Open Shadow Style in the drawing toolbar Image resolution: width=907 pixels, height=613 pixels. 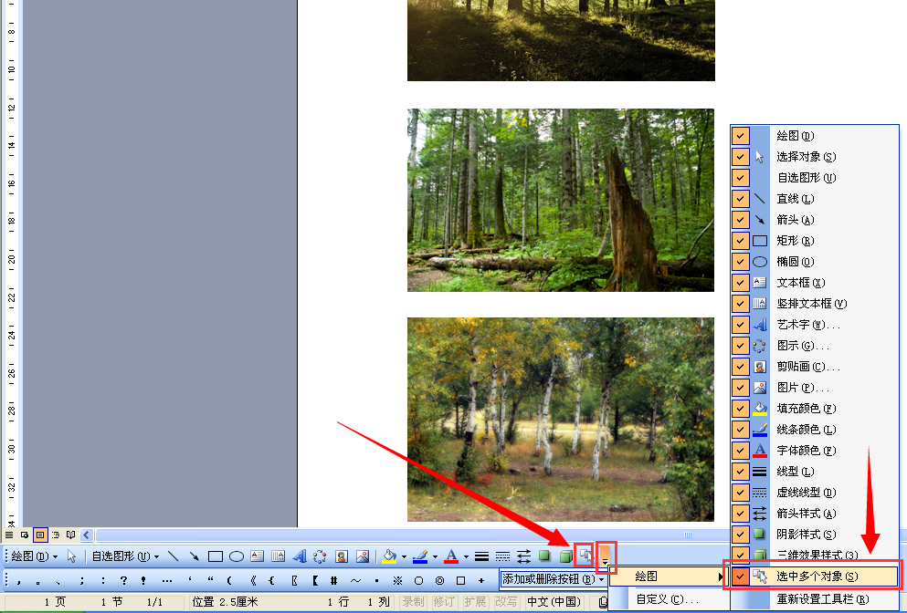point(544,556)
